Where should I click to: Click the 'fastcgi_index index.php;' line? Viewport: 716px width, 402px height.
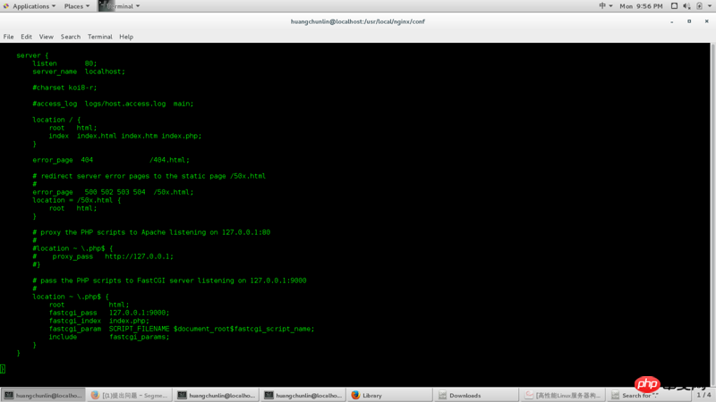[99, 321]
